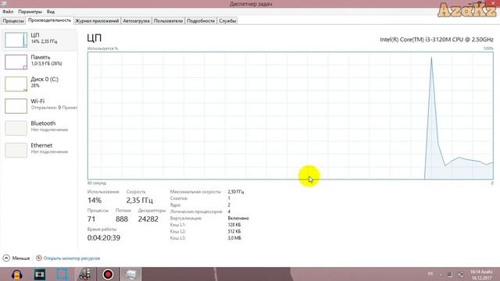This screenshot has width=500, height=281.
Task: Switch to the Процессы tab
Action: click(x=13, y=21)
